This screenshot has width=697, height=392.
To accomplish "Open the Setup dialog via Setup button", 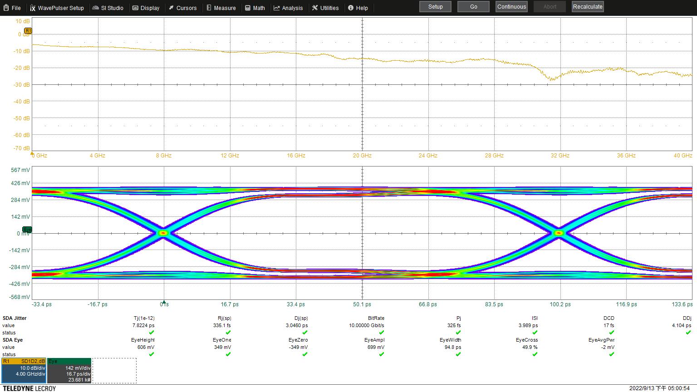I will click(435, 6).
